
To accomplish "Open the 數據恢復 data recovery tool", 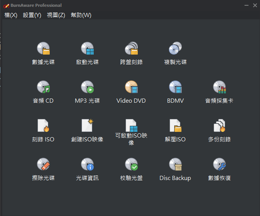I will click(x=219, y=169).
